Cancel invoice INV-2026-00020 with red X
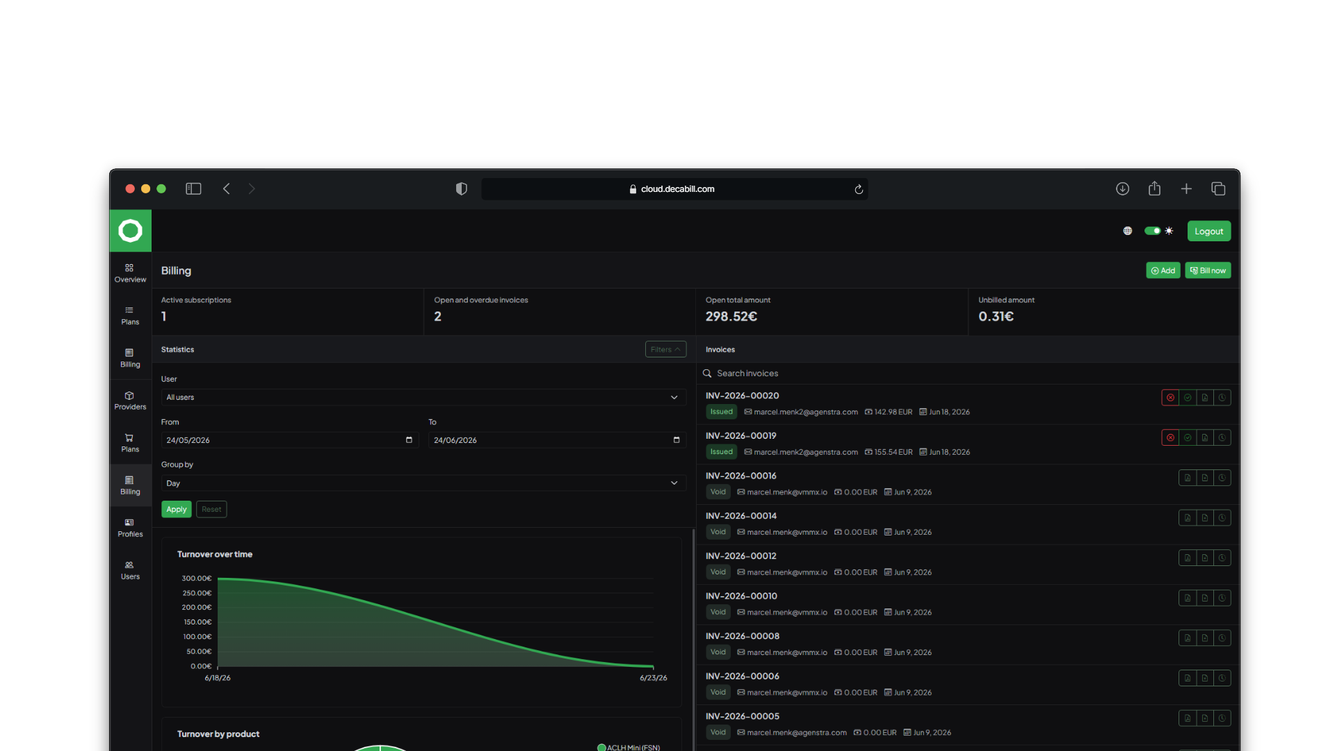The height and width of the screenshot is (751, 1335). pos(1170,398)
